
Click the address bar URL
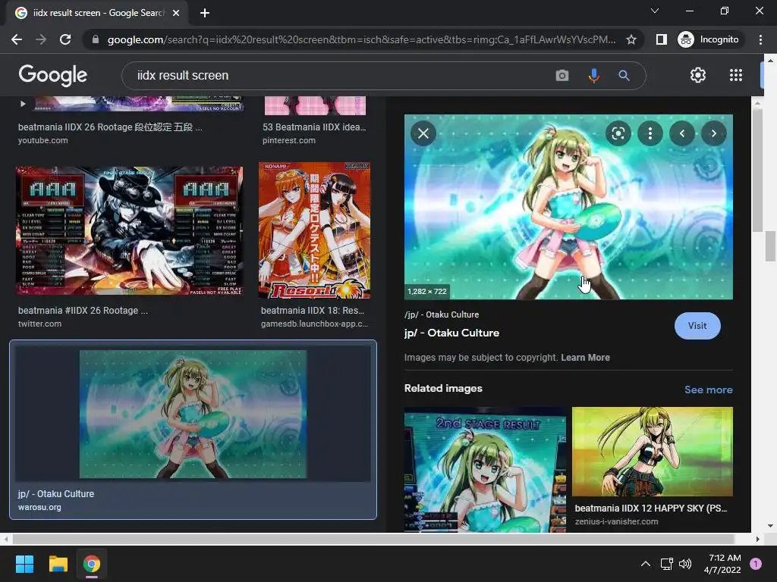tap(361, 39)
